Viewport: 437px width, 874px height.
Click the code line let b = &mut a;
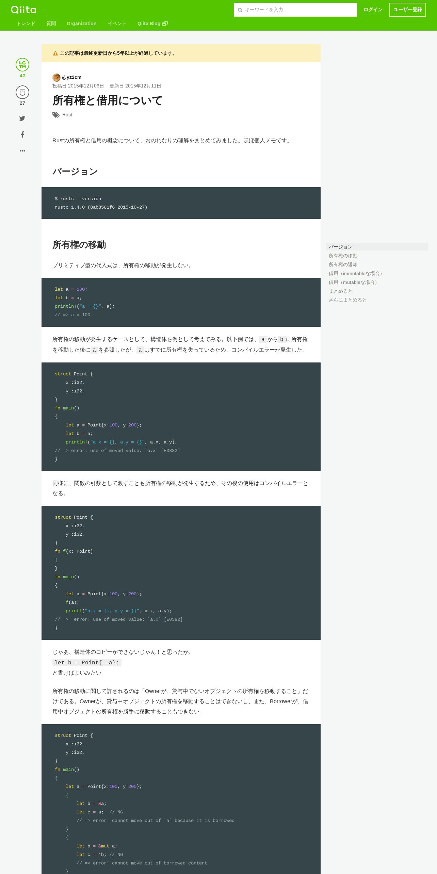click(x=97, y=846)
